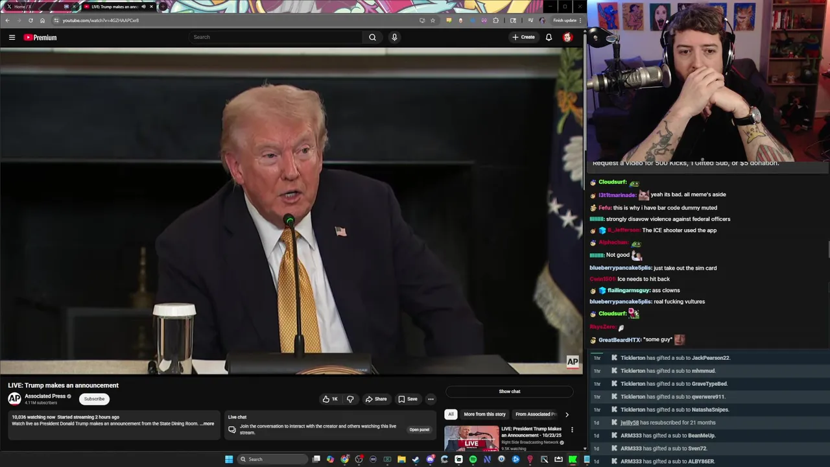
Task: Click Ticklerton gifted sub to JackPearson22 row
Action: pyautogui.click(x=709, y=357)
